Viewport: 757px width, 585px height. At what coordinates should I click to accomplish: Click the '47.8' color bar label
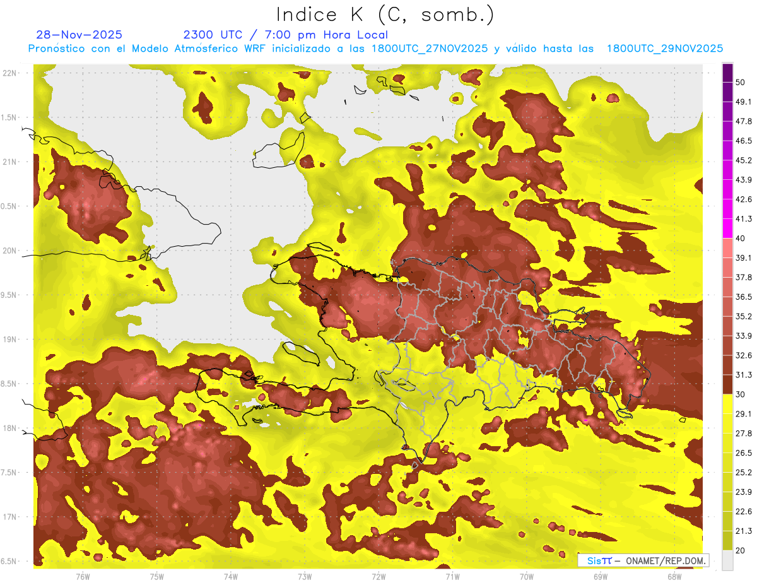pyautogui.click(x=744, y=121)
